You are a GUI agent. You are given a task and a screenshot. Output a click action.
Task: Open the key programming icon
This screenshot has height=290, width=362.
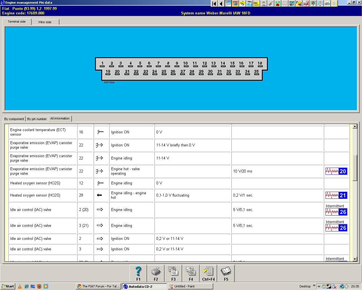coord(271,3)
